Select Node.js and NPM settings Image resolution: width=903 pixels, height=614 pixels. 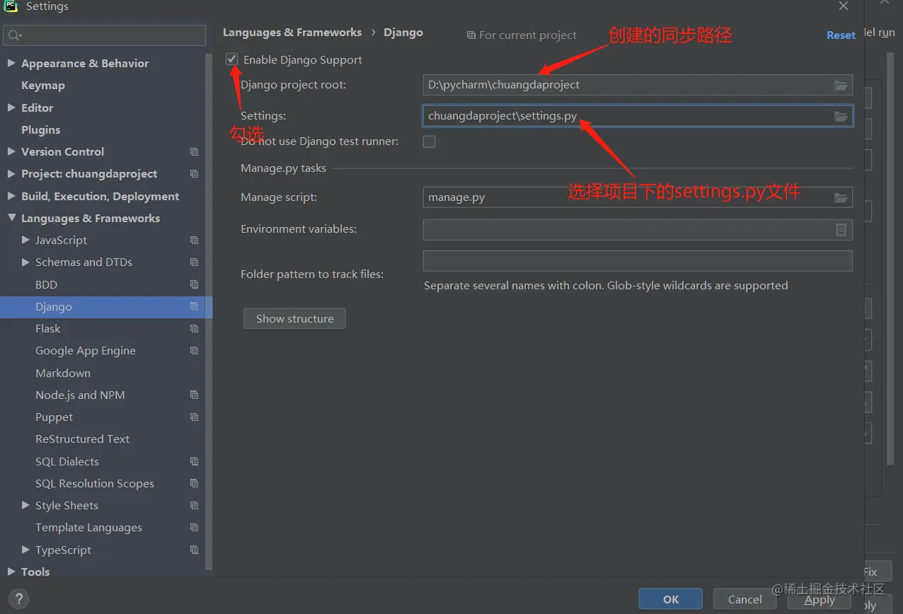(80, 395)
